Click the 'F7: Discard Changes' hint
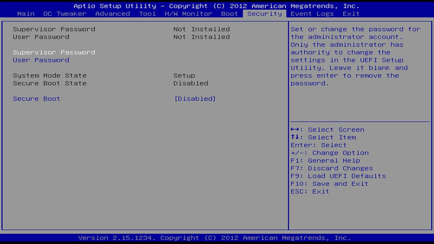The height and width of the screenshot is (244, 434). [332, 168]
